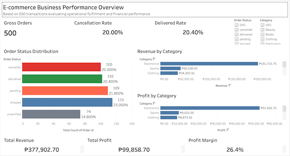This screenshot has width=290, height=156.
Task: Click the ₱99,858.70 total profit value
Action: pos(134,150)
